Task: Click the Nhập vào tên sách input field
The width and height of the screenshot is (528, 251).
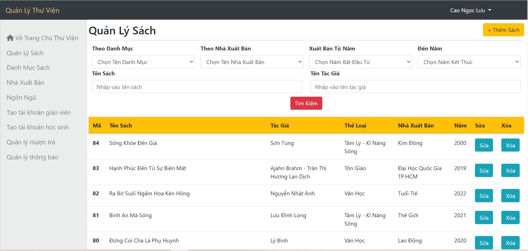Action: tap(197, 86)
